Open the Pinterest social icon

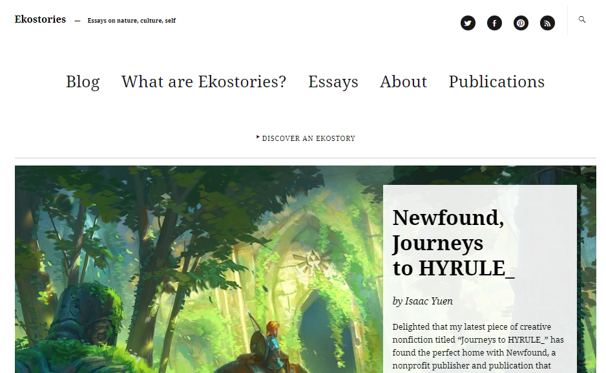(521, 23)
